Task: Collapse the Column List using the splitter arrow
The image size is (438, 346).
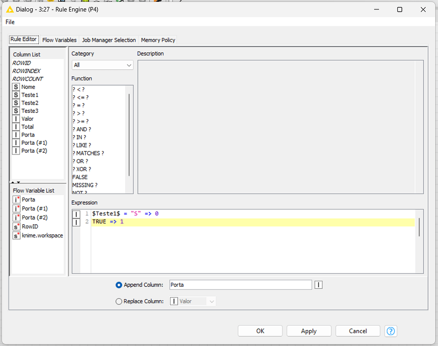Action: point(14,182)
